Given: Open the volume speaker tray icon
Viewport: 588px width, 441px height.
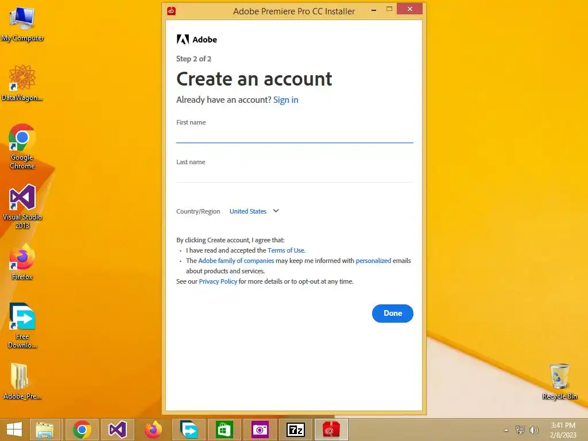Looking at the screenshot, I should point(533,430).
